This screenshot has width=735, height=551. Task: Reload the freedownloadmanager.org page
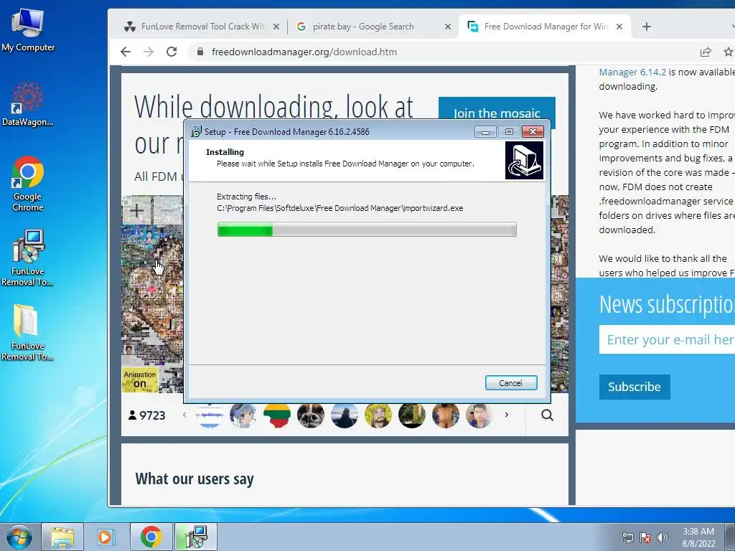pos(172,52)
